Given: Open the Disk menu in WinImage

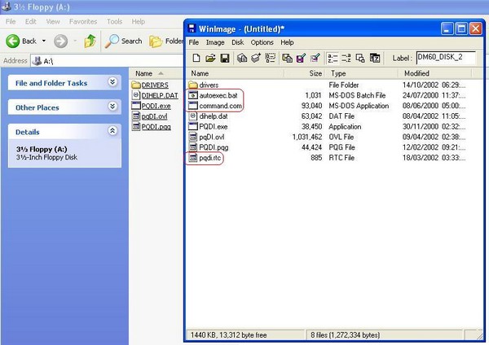Looking at the screenshot, I should point(237,42).
